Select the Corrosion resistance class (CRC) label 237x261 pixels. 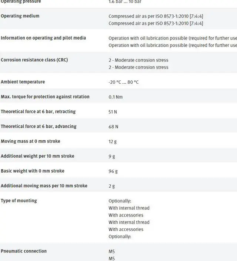pos(34,60)
